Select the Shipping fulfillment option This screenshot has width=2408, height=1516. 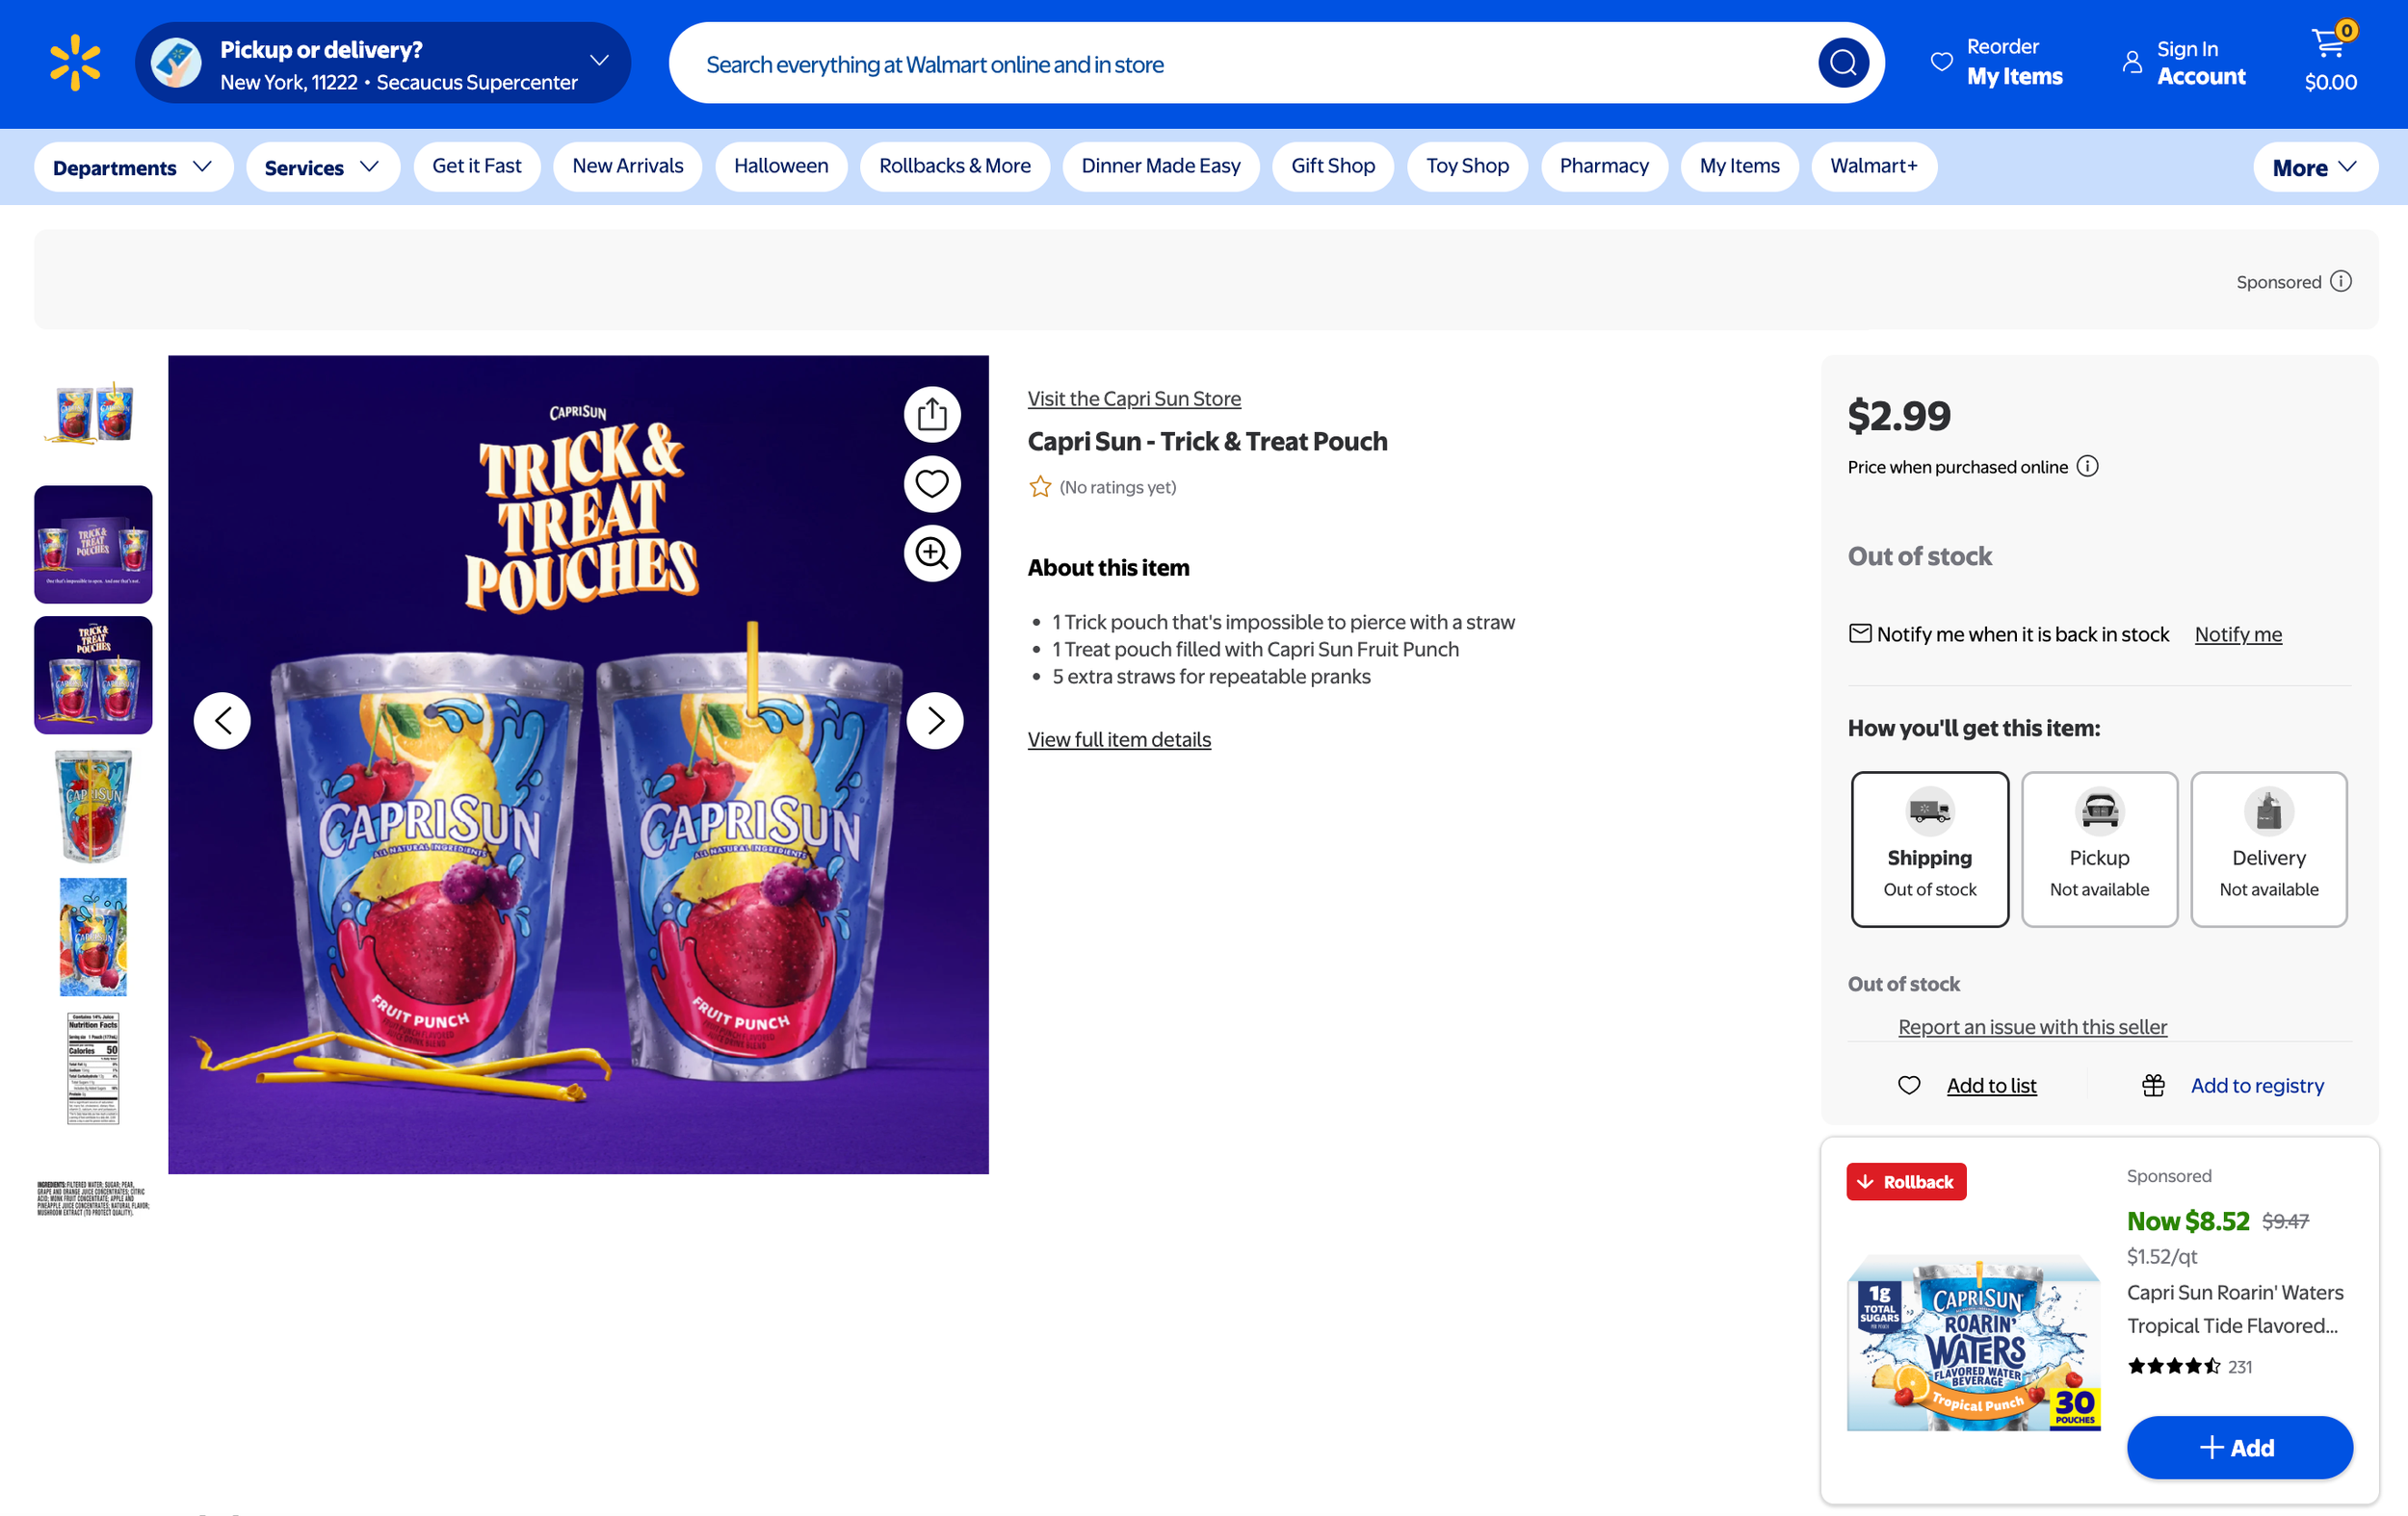(x=1929, y=849)
